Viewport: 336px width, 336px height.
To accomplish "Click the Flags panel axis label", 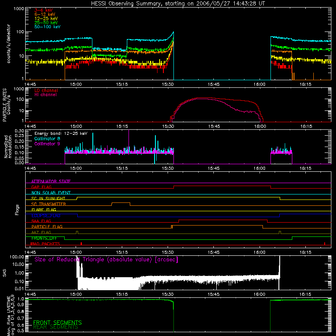I will click(17, 210).
